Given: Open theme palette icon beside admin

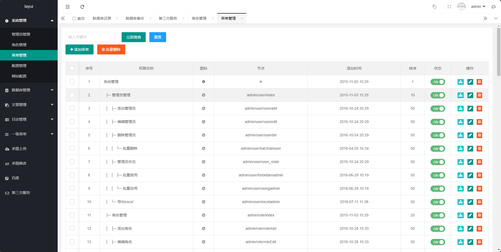Looking at the screenshot, I should [494, 7].
